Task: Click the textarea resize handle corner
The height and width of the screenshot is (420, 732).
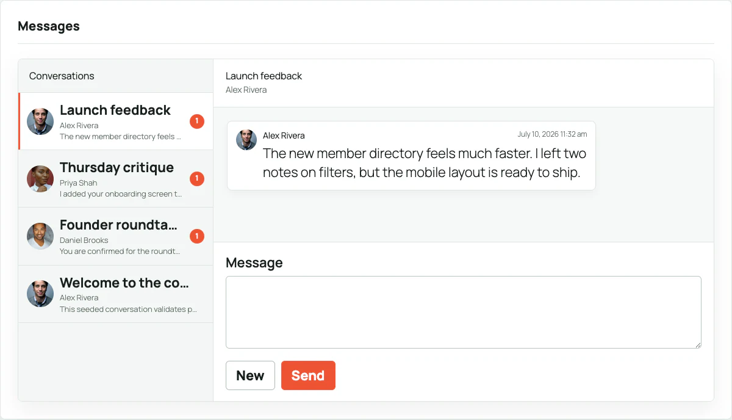Action: tap(697, 344)
